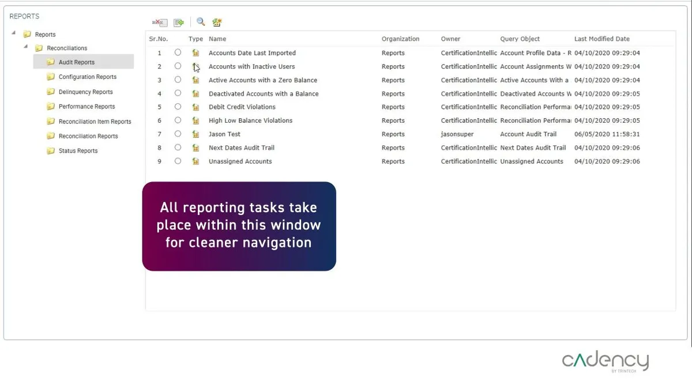The height and width of the screenshot is (389, 692).
Task: Sort by the Last Modified Date column header
Action: tap(602, 39)
